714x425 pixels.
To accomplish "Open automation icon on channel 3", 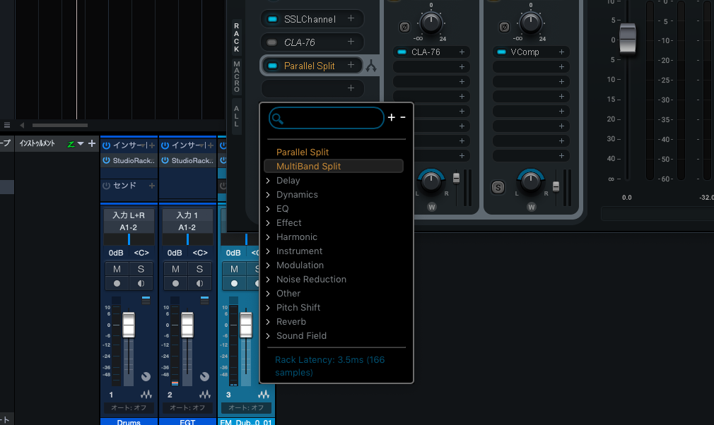I will pos(264,395).
